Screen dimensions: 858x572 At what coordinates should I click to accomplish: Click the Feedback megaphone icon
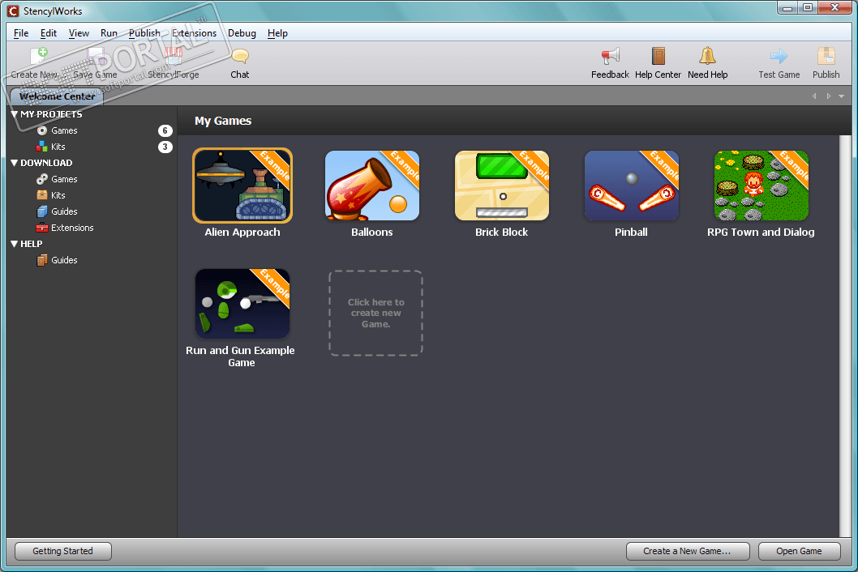610,57
